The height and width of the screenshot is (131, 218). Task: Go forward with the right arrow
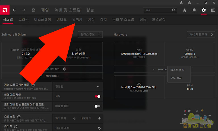click(x=24, y=10)
